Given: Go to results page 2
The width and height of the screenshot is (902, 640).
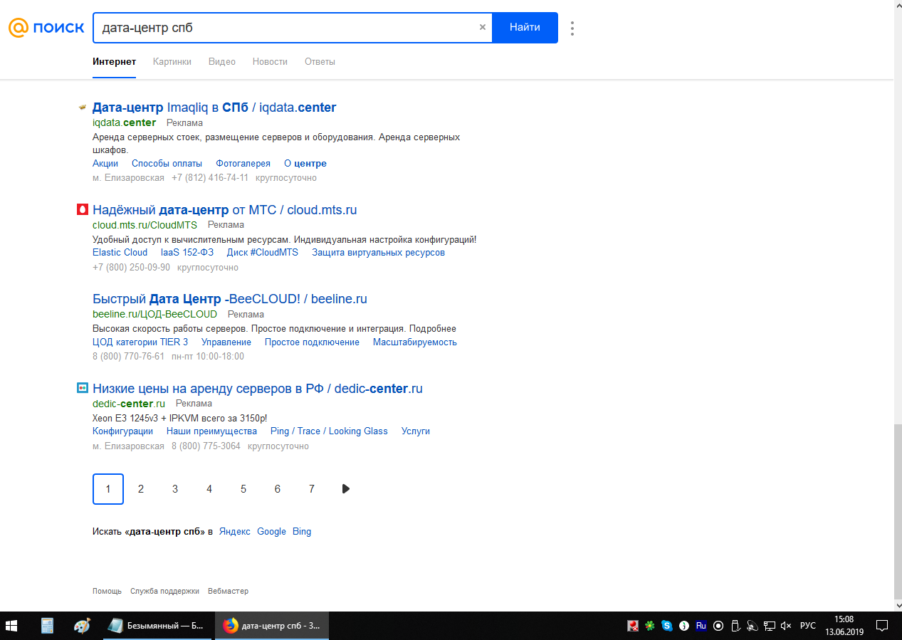Looking at the screenshot, I should click(141, 489).
